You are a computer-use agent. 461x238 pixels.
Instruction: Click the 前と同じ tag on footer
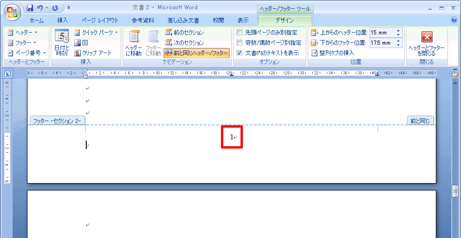click(420, 121)
